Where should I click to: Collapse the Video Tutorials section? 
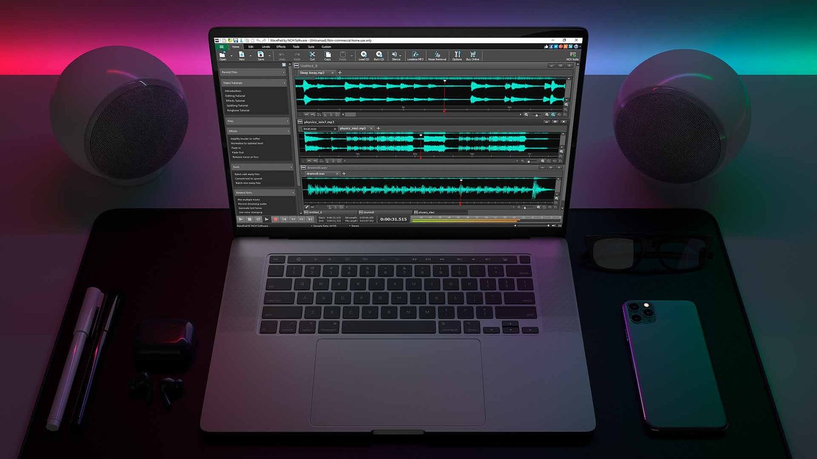coord(285,83)
